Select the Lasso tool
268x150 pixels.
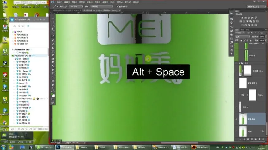(x=53, y=26)
